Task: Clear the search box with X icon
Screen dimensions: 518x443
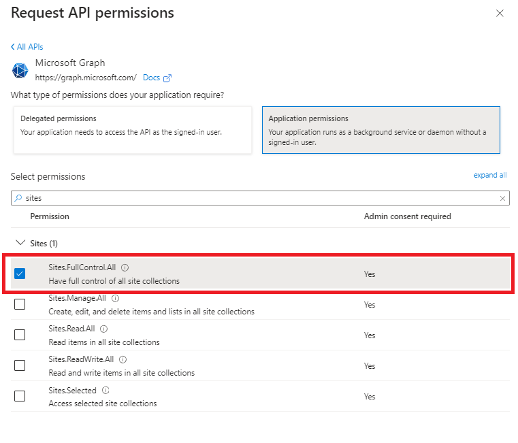Action: point(503,198)
